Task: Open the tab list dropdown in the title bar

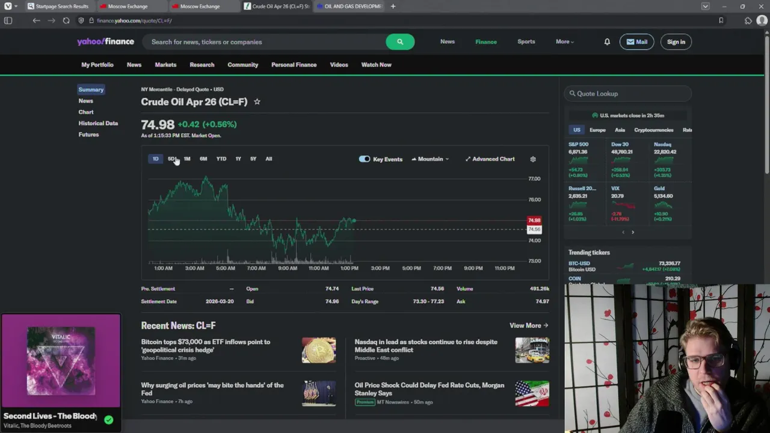Action: (x=705, y=6)
